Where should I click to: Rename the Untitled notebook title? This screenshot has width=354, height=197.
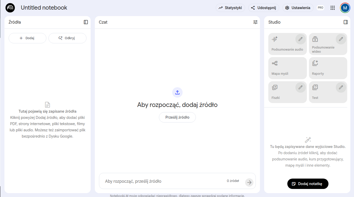click(x=44, y=8)
